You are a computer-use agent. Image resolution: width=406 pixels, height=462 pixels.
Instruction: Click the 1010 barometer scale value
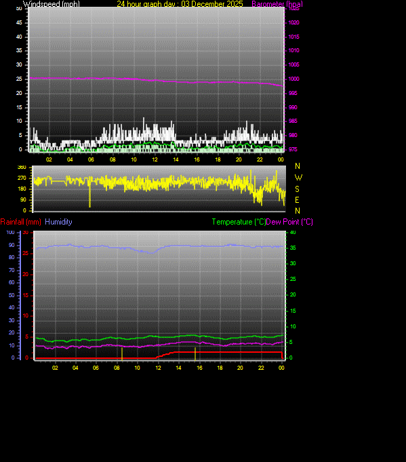tap(294, 50)
